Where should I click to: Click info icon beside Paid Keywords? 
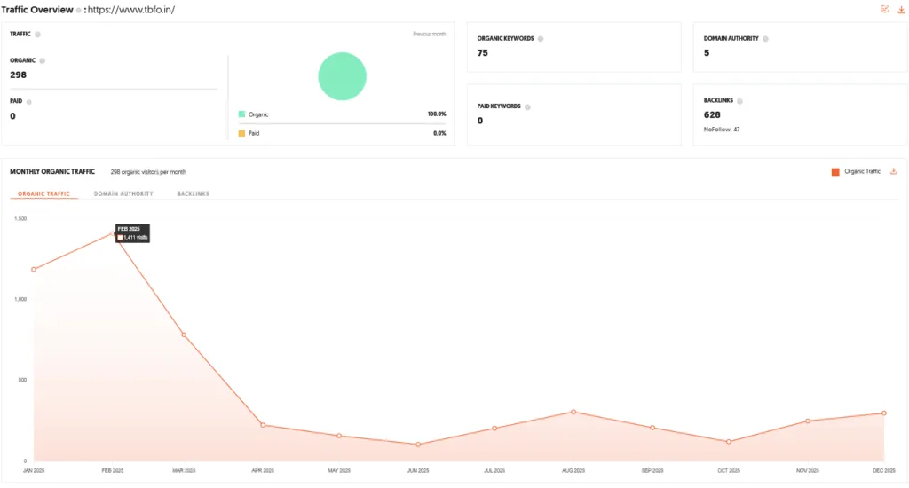(527, 106)
